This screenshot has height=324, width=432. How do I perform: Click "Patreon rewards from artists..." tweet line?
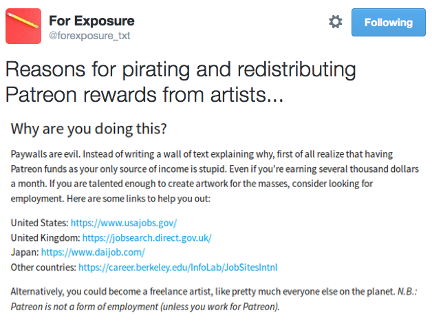pos(144,93)
